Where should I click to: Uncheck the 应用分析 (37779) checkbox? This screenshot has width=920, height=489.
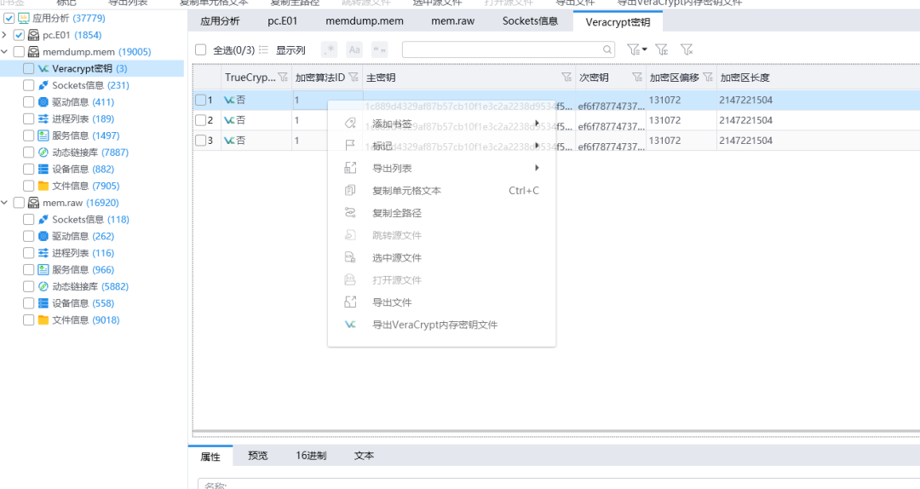point(9,18)
